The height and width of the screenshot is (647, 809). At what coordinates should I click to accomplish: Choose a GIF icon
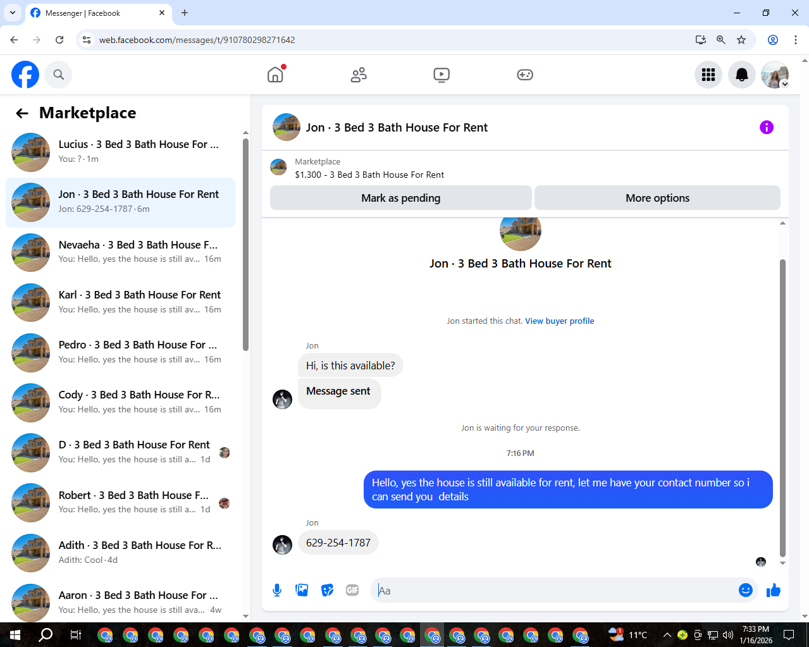[x=352, y=590]
